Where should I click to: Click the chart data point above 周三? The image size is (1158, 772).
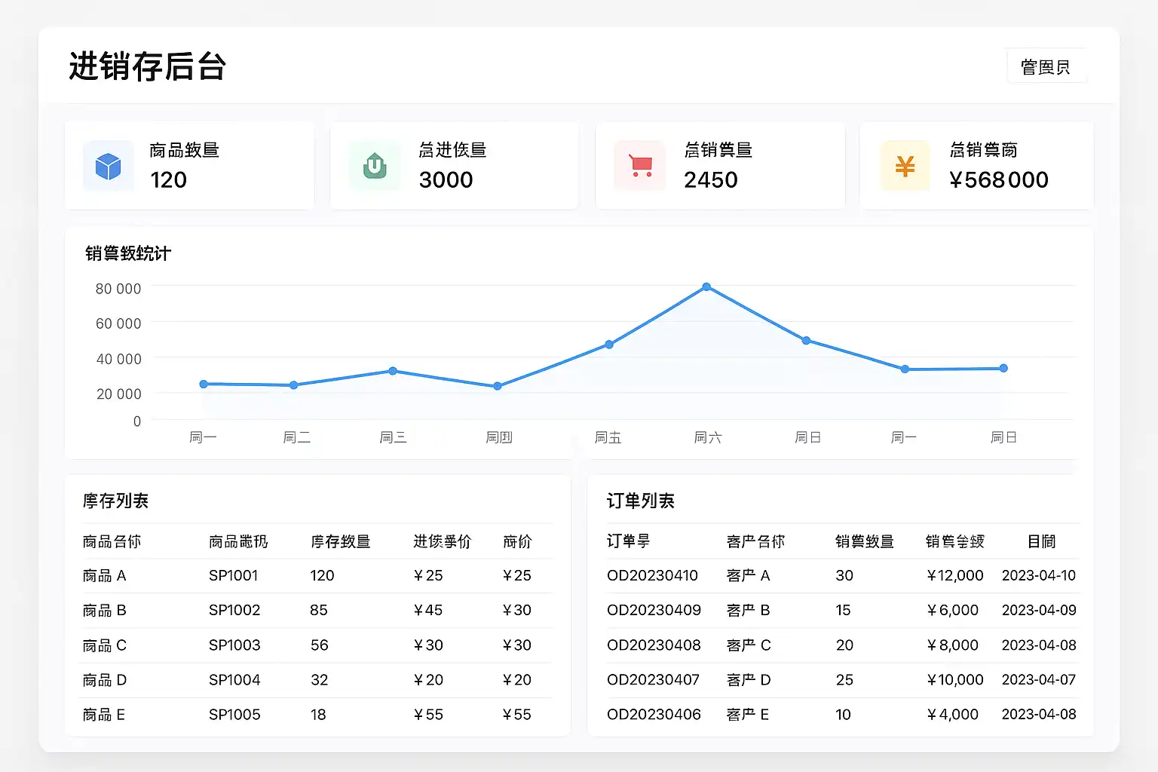click(x=393, y=371)
